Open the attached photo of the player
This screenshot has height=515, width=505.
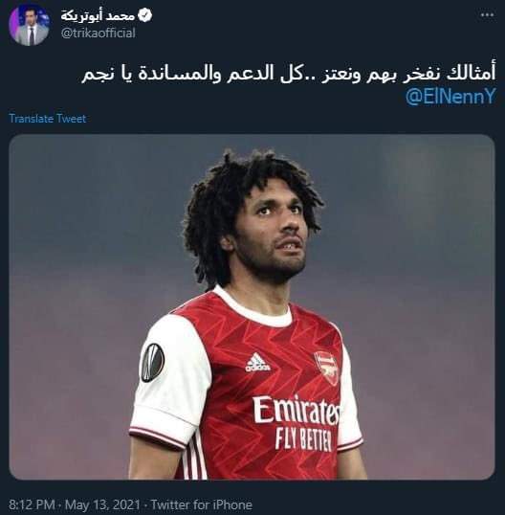coord(252,306)
